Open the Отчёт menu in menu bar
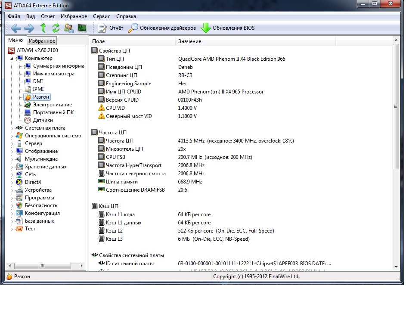Viewport: 406px width, 323px height. click(48, 16)
